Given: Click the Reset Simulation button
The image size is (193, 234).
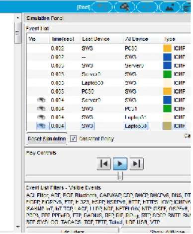Looking at the screenshot, I should [47, 139].
